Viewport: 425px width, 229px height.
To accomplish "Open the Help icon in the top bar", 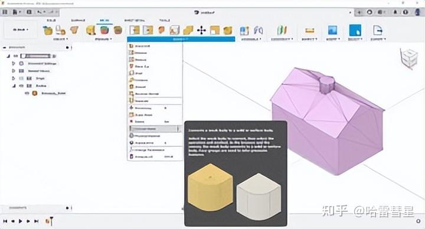I will [405, 12].
